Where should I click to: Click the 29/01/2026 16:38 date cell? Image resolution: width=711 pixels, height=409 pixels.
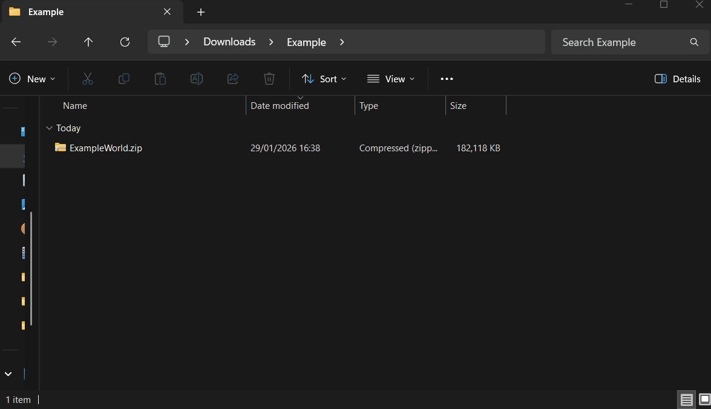pos(285,148)
